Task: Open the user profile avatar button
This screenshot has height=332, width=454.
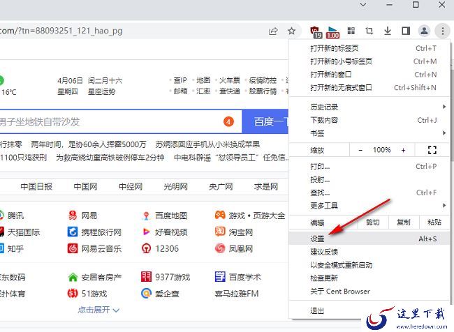Action: pos(424,31)
